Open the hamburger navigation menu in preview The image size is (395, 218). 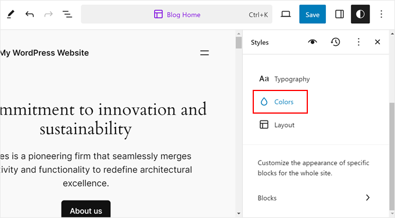click(x=204, y=53)
